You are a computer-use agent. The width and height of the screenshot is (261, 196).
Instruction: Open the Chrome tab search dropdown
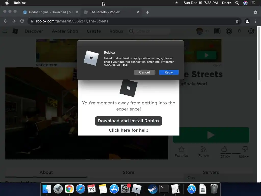(255, 12)
